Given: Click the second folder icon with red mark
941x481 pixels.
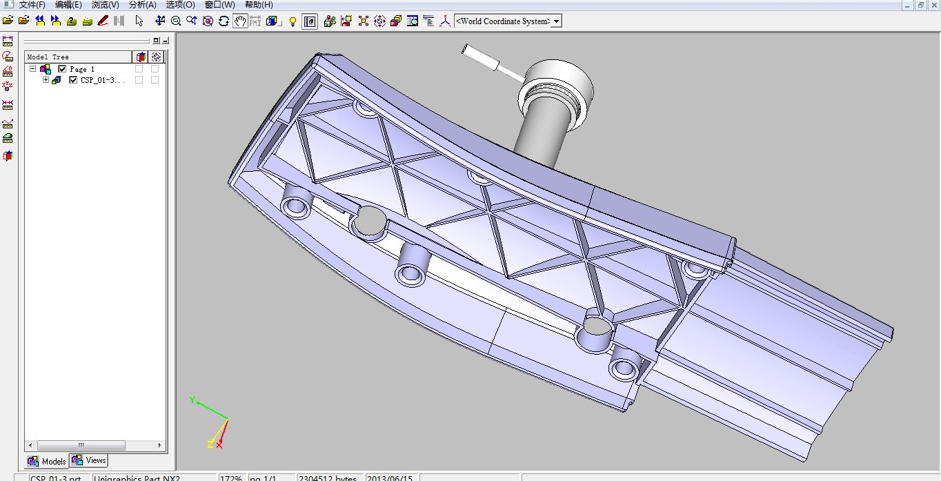Looking at the screenshot, I should (24, 21).
